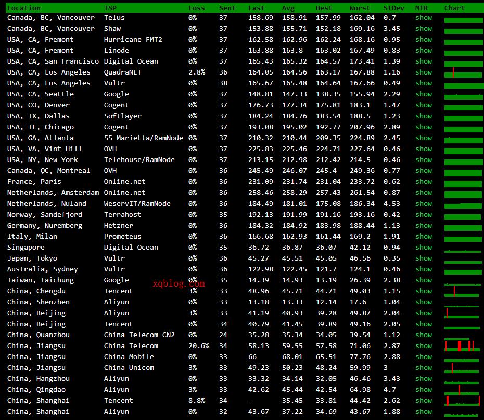Open the Jiangsu China Unicom latency chart

pyautogui.click(x=462, y=368)
